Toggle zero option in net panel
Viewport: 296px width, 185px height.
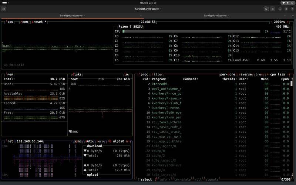click(100, 141)
